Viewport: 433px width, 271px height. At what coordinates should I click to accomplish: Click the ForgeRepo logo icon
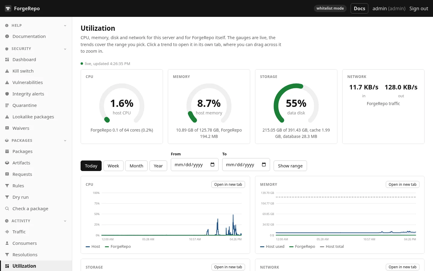tap(8, 8)
